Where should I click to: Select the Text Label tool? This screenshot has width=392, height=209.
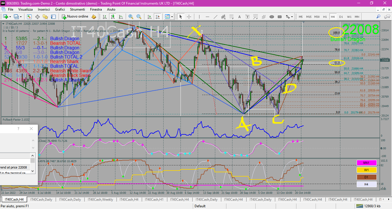click(x=248, y=17)
